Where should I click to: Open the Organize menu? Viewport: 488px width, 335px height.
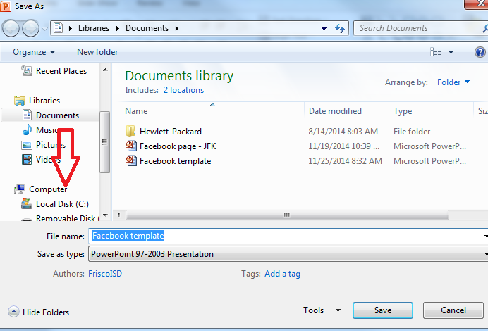(x=34, y=52)
